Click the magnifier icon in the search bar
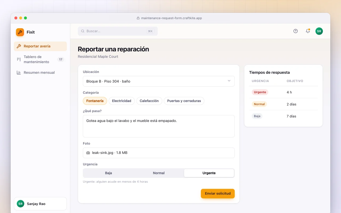Screen dimensions: 341x213 [x=83, y=31]
